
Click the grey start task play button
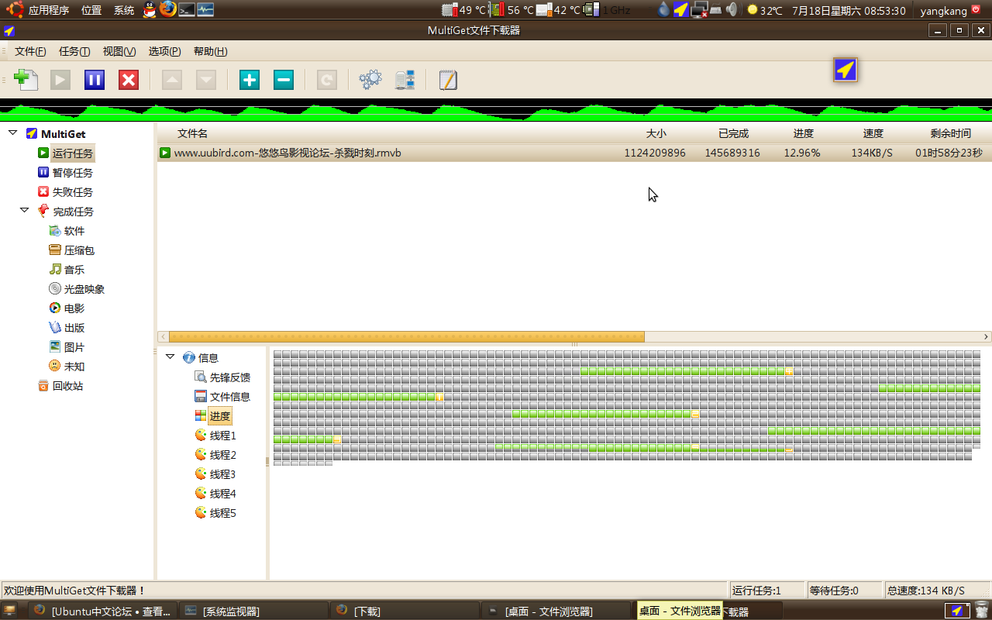point(60,80)
